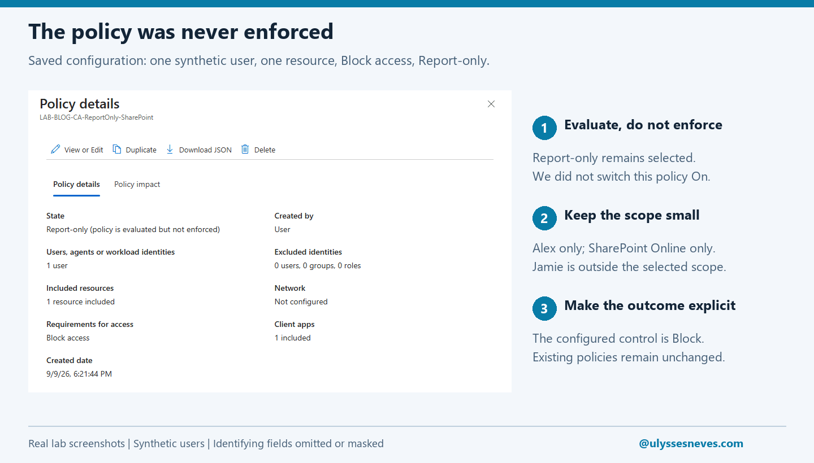Click the @ulyssesneves.com footer link
The height and width of the screenshot is (463, 814).
point(691,444)
